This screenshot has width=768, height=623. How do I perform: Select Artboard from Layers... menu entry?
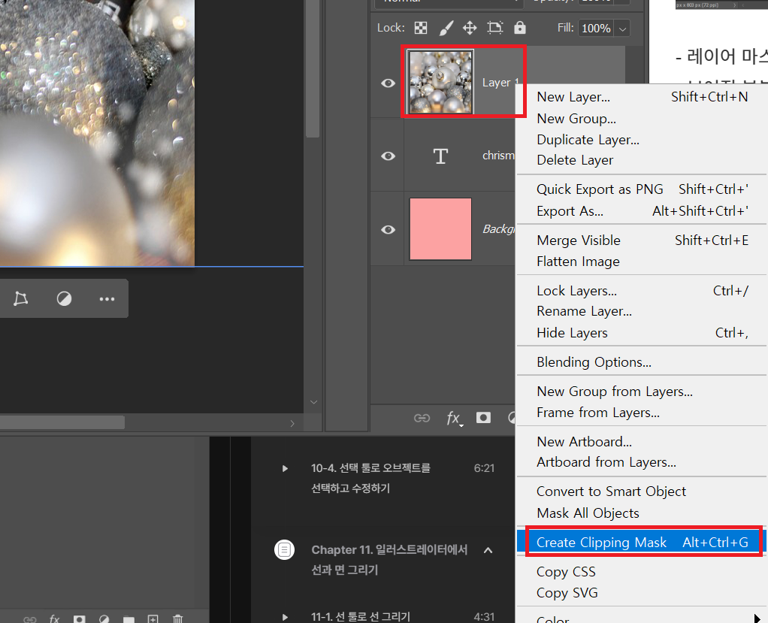click(642, 462)
